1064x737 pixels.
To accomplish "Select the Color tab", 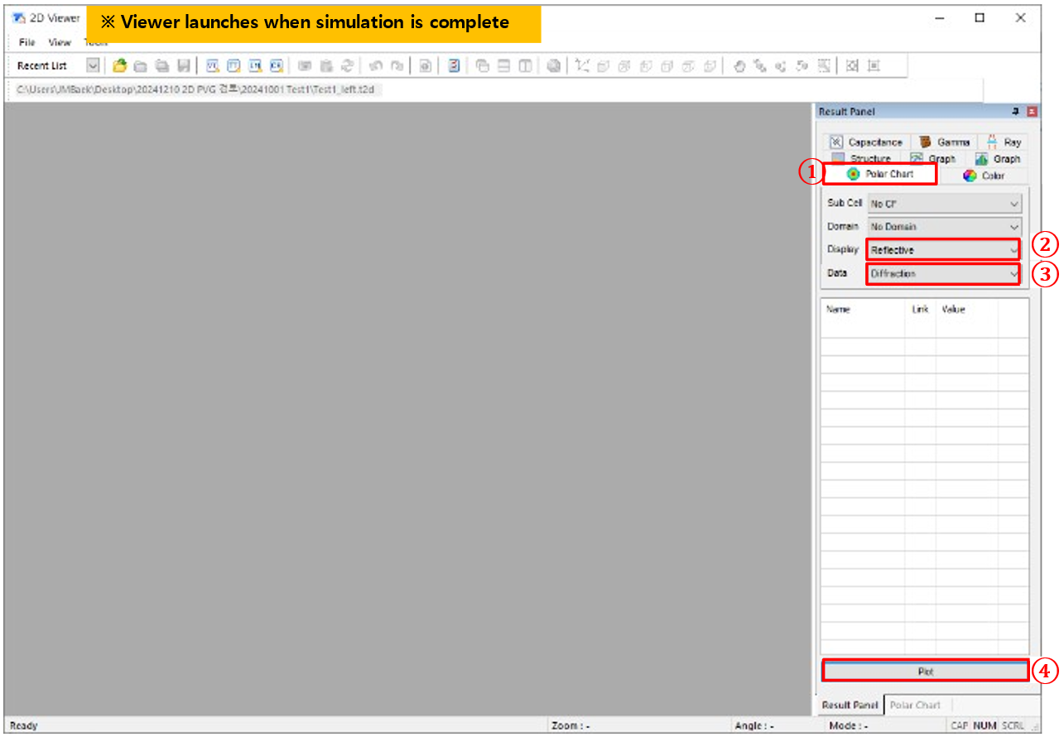I will click(x=984, y=176).
